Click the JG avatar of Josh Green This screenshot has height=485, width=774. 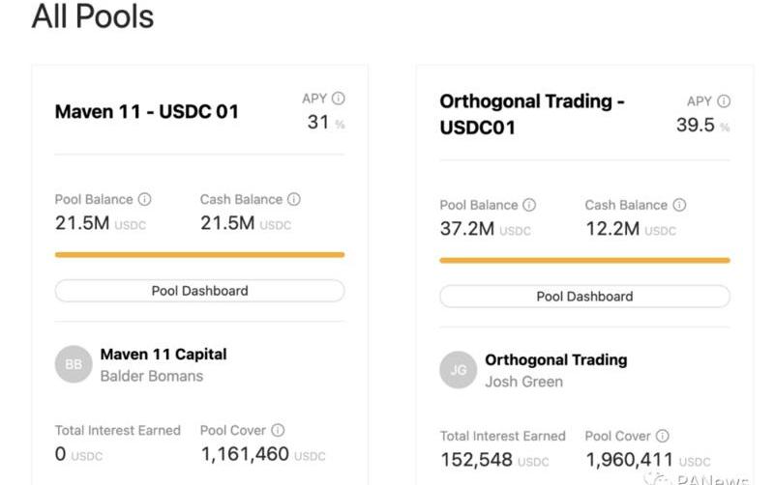point(459,370)
